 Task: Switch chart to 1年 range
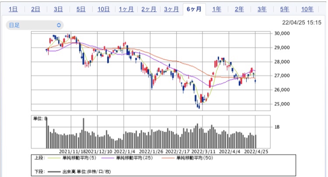(x=217, y=9)
